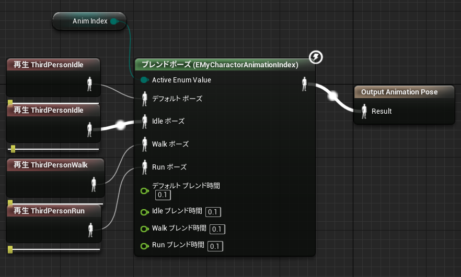This screenshot has width=461, height=277.
Task: Click the Anim Index output pin
Action: point(114,21)
